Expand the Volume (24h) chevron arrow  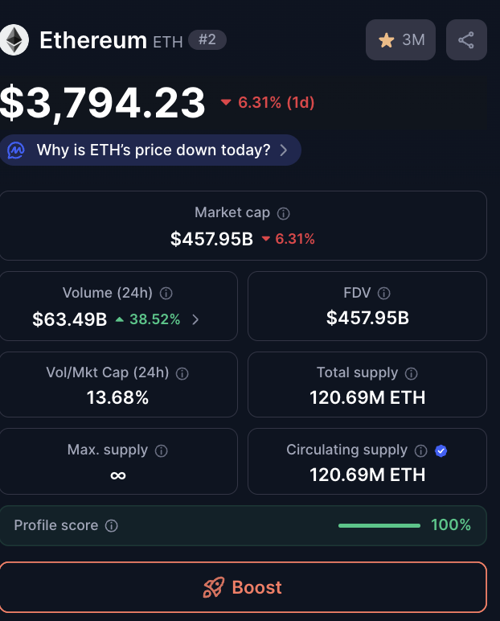click(x=195, y=319)
